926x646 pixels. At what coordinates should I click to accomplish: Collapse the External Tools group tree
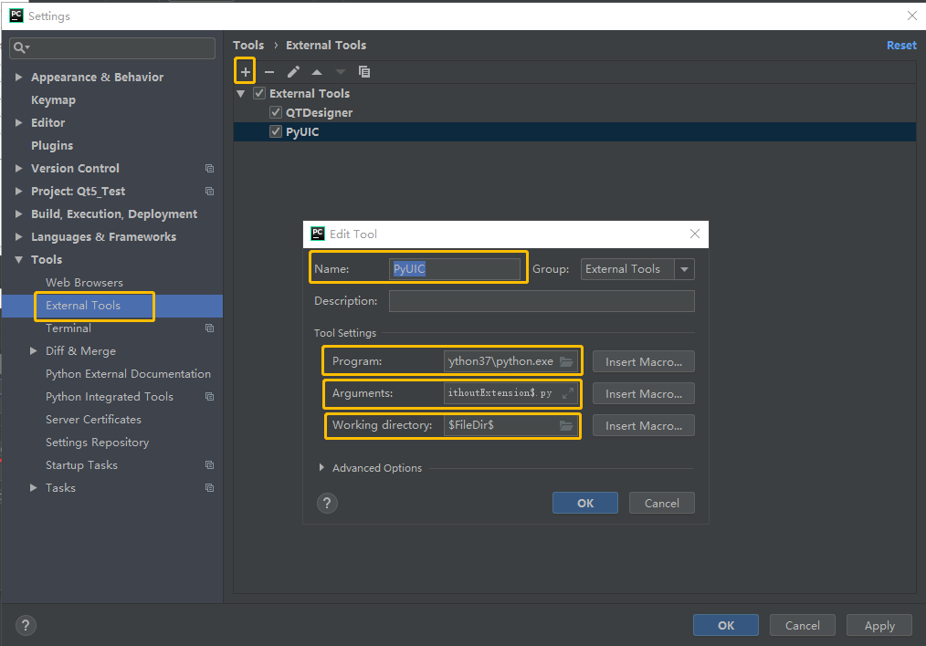point(241,94)
